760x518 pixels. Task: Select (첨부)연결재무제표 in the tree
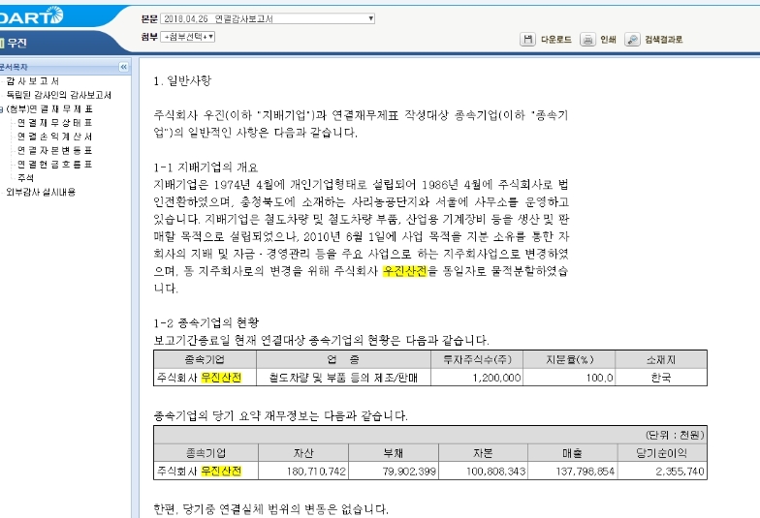(x=48, y=108)
